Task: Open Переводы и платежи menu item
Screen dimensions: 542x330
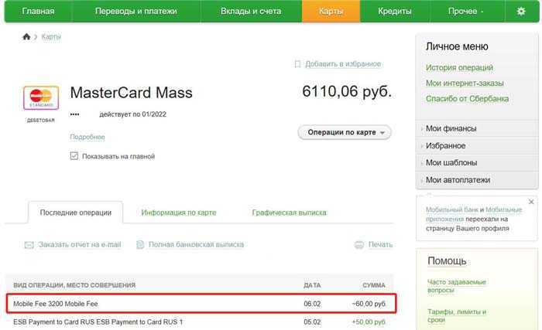Action: pyautogui.click(x=135, y=12)
